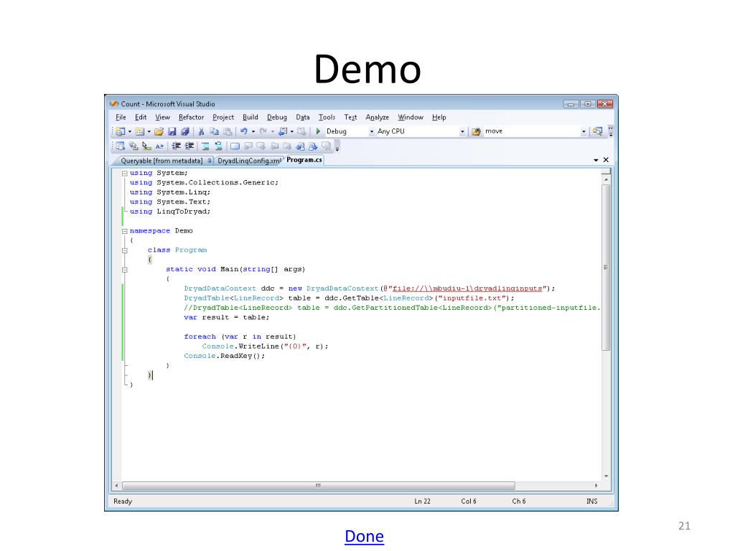The image size is (735, 551).
Task: Click the vertical scrollbar thumb
Action: click(606, 268)
